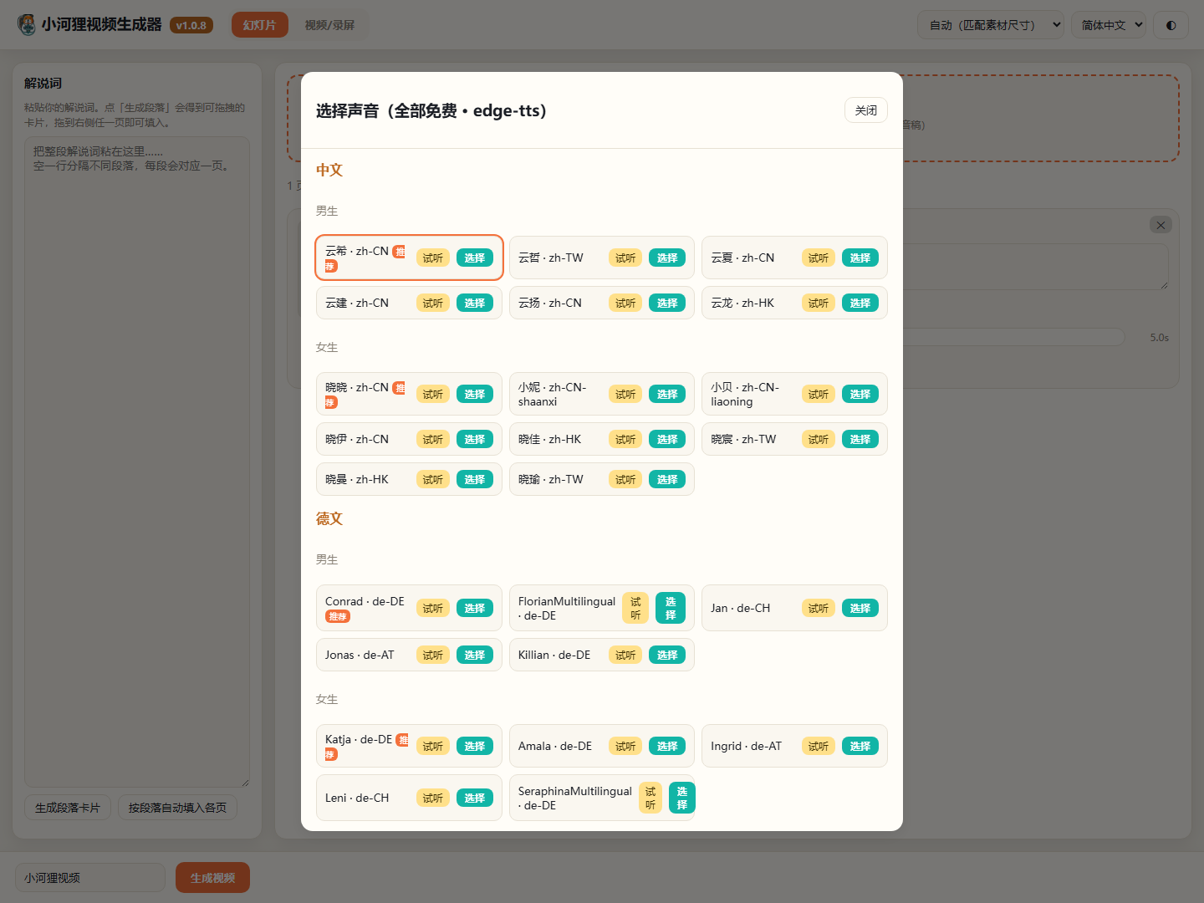Preview the 云扬 zh-CN voice
Screen dimensions: 1204x903
coord(625,304)
